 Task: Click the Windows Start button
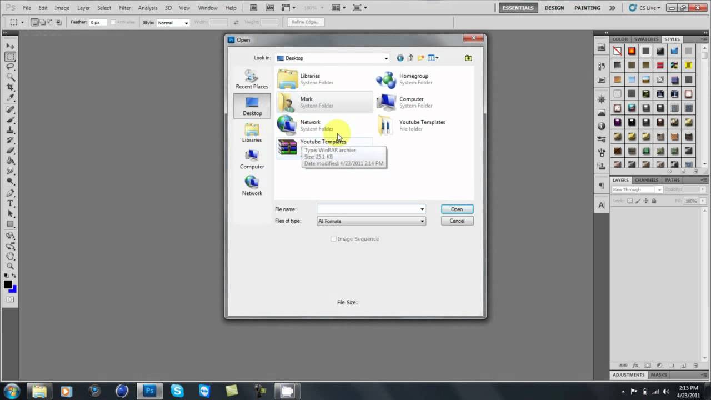coord(12,391)
